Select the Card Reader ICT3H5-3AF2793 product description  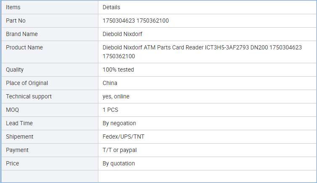click(x=202, y=52)
